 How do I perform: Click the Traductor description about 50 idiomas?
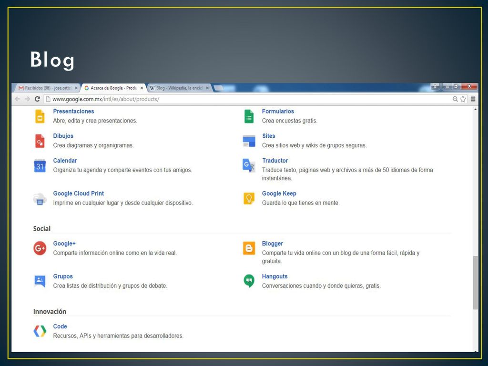pyautogui.click(x=347, y=174)
